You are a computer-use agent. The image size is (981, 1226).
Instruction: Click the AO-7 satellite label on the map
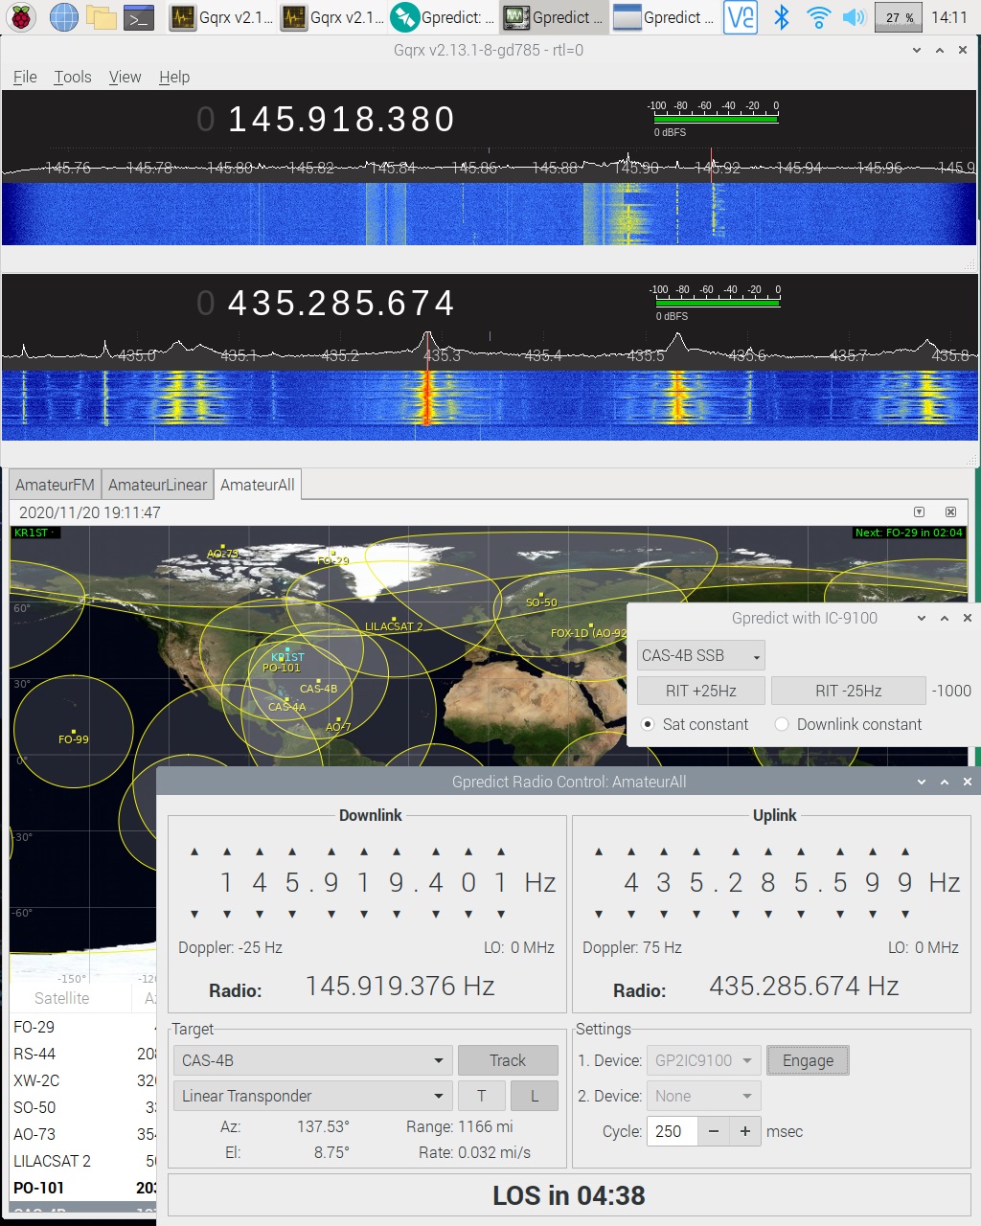pyautogui.click(x=338, y=727)
